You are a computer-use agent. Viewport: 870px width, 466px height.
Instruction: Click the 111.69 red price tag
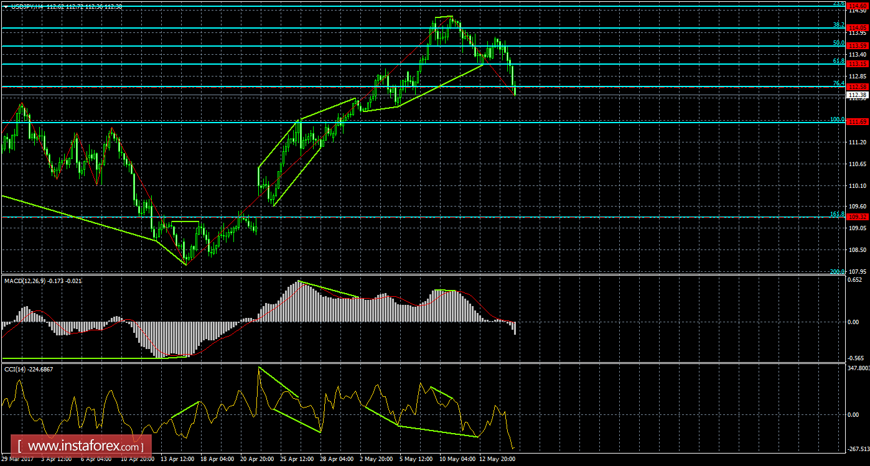(858, 122)
